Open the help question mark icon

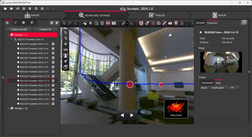click(36, 9)
